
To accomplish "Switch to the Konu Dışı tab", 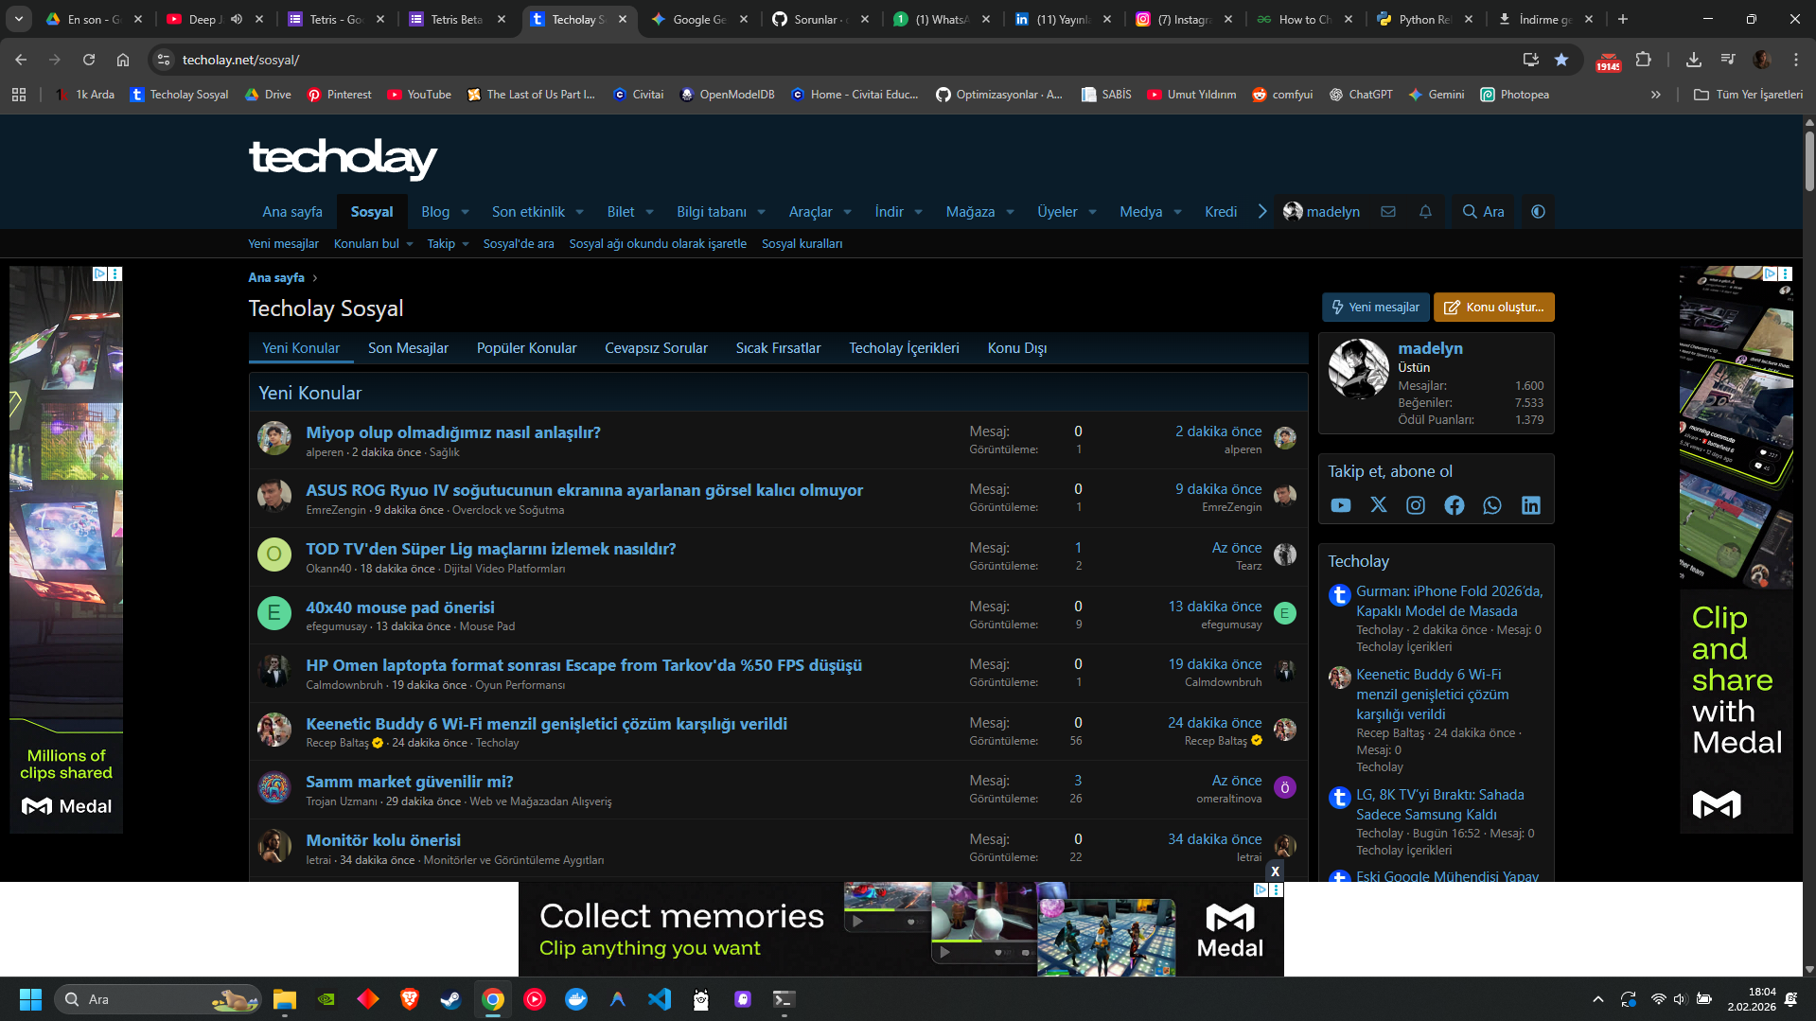I will pyautogui.click(x=1017, y=348).
